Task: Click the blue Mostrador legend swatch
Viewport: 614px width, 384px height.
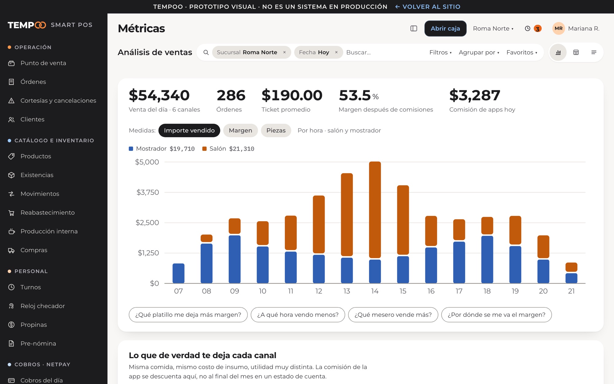Action: pos(131,149)
